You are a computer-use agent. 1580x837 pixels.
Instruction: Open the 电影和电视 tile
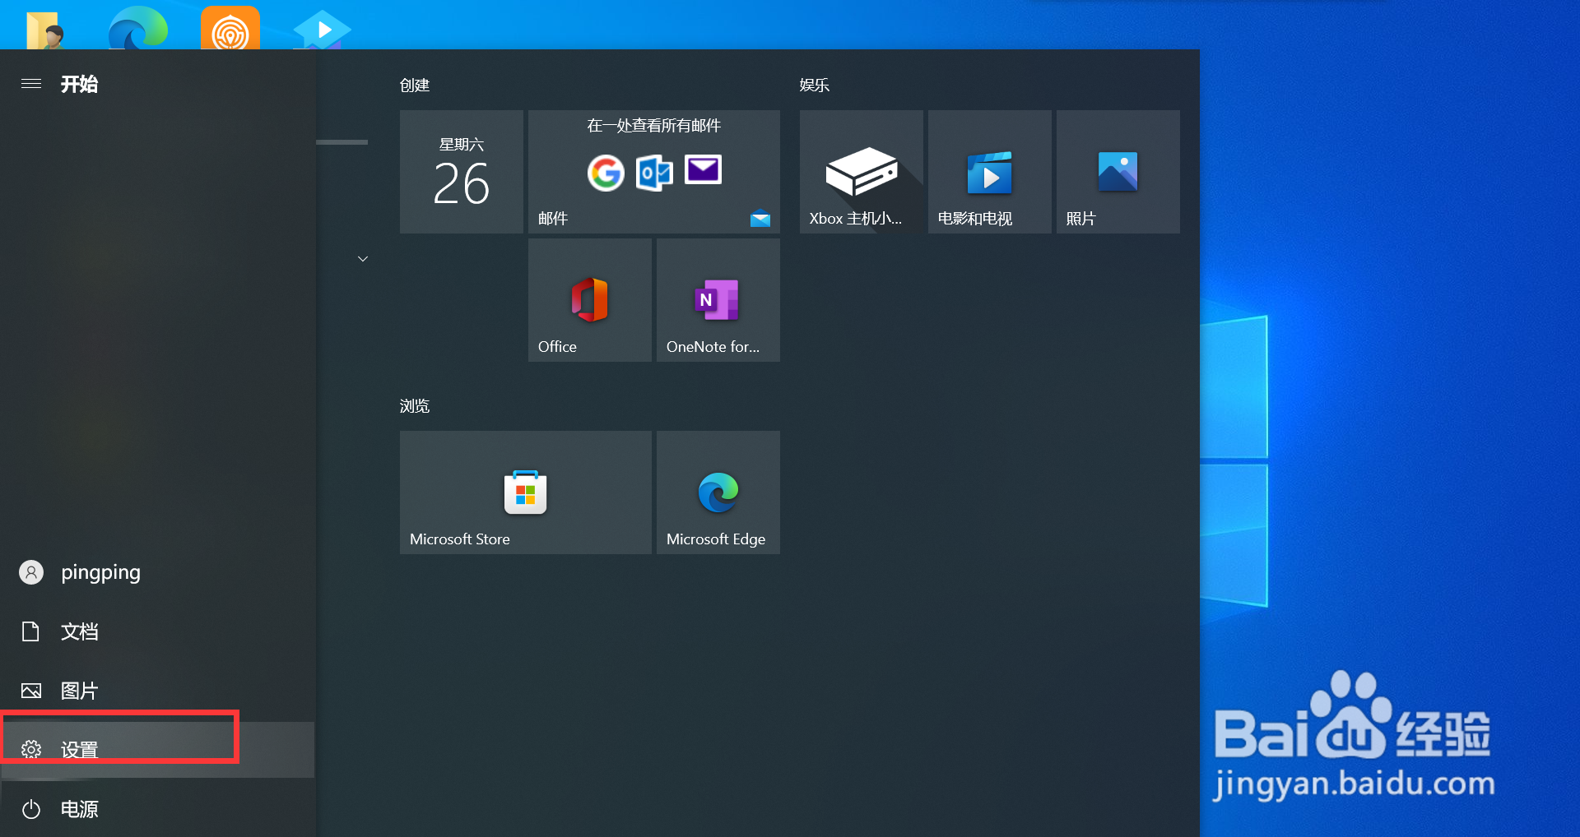point(990,172)
